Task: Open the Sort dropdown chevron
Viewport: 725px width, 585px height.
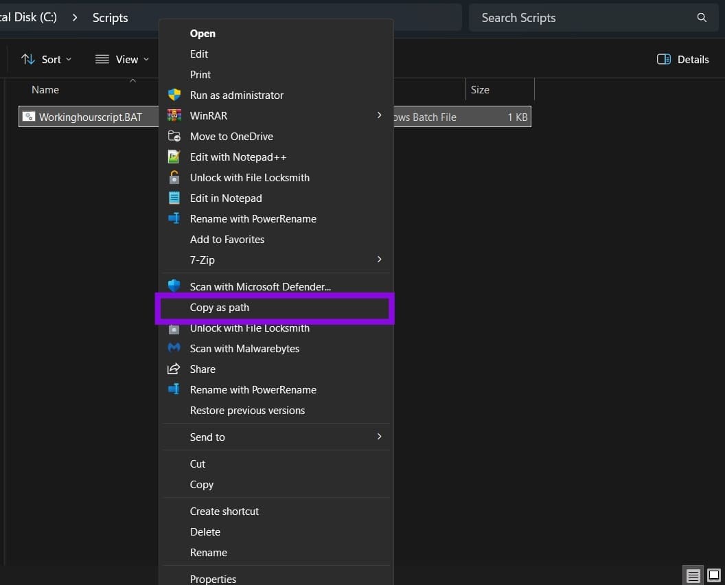Action: [x=69, y=59]
